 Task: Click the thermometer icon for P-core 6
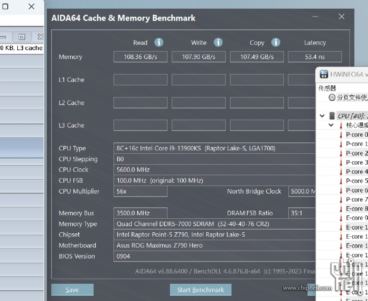coord(341,190)
